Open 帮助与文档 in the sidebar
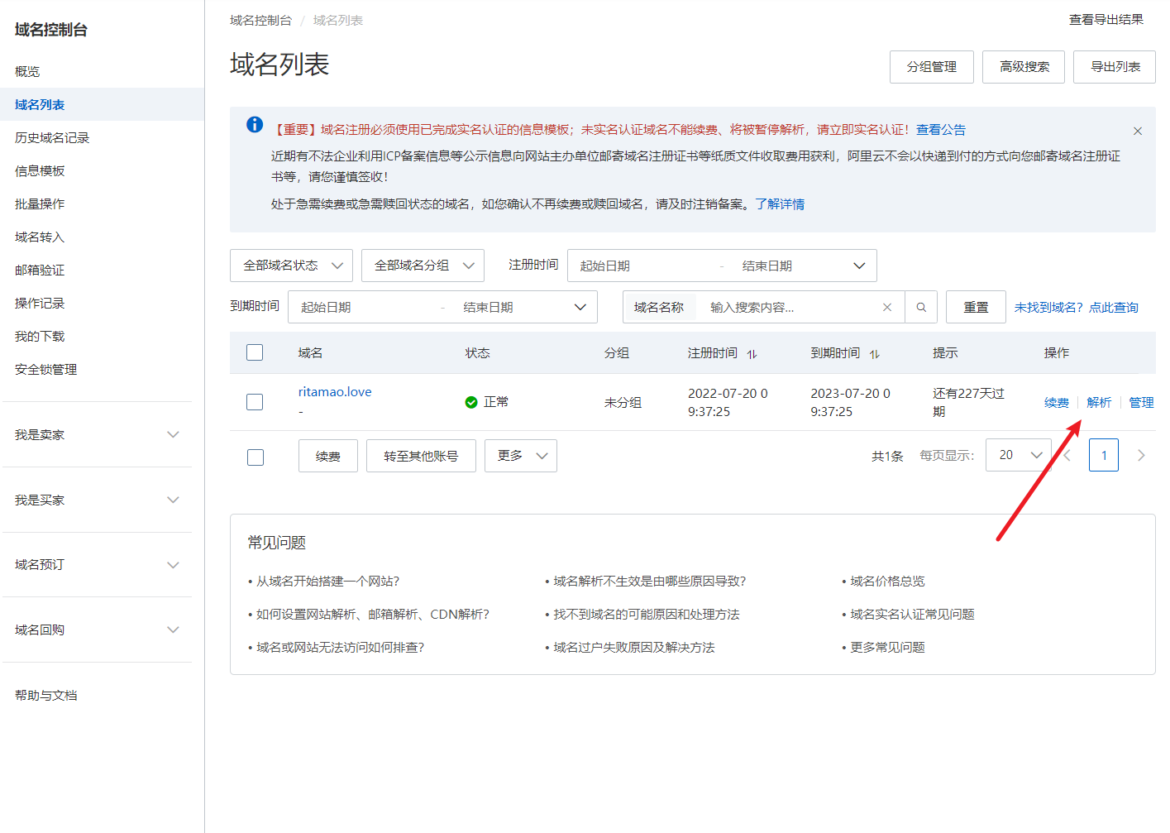Screen dimensions: 1170x833 [x=46, y=696]
